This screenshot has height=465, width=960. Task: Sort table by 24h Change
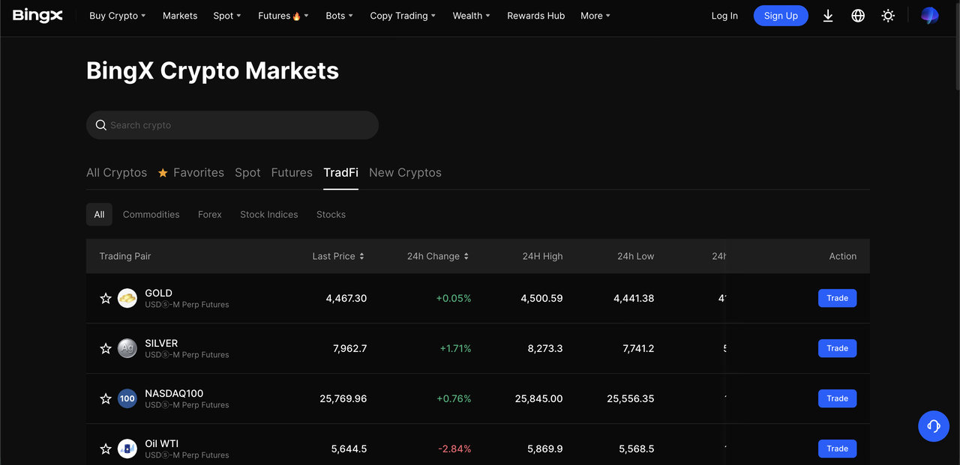coord(437,256)
